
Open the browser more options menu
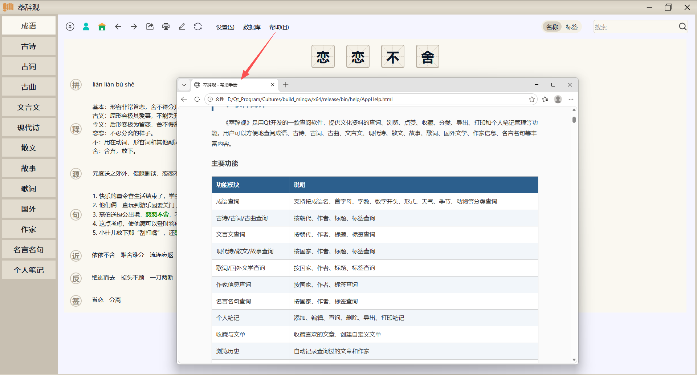[571, 99]
